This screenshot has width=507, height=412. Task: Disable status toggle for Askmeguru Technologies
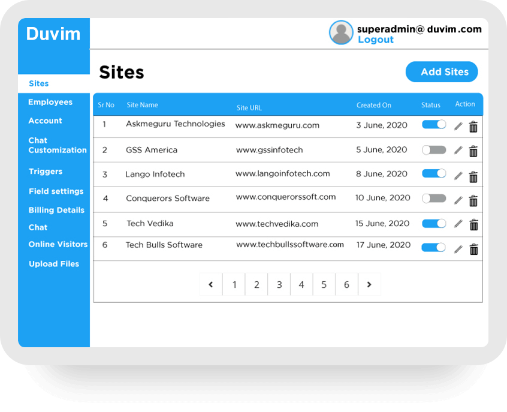[x=434, y=124]
